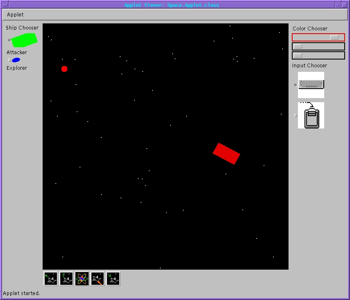Click the Attacker label

click(17, 52)
